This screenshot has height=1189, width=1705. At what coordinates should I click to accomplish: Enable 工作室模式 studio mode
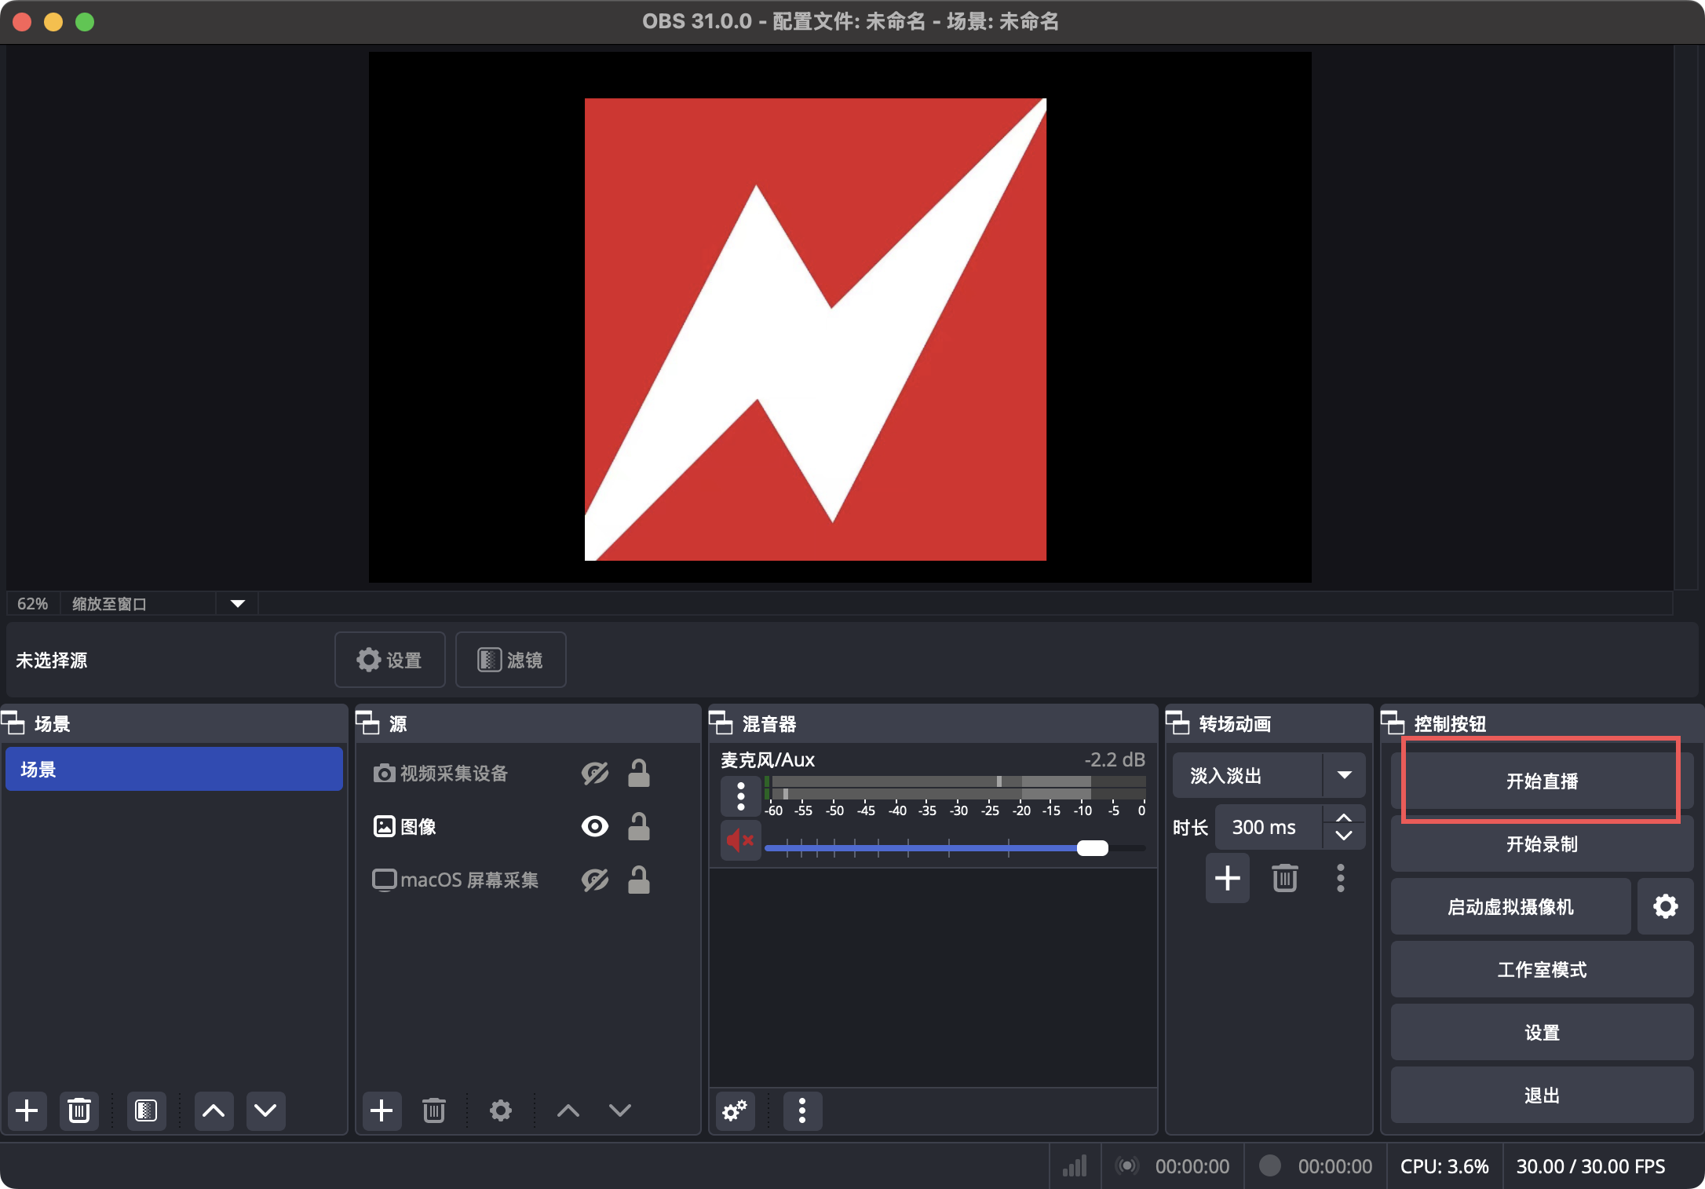click(1542, 969)
